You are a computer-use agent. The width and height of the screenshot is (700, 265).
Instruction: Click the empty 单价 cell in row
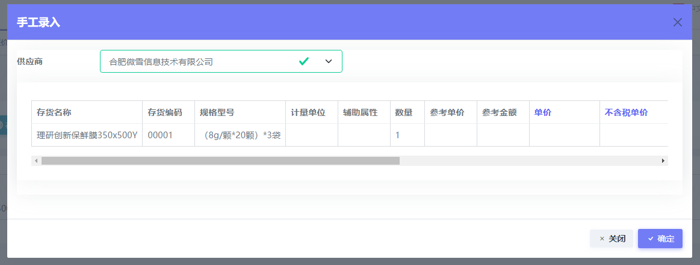[x=565, y=135]
